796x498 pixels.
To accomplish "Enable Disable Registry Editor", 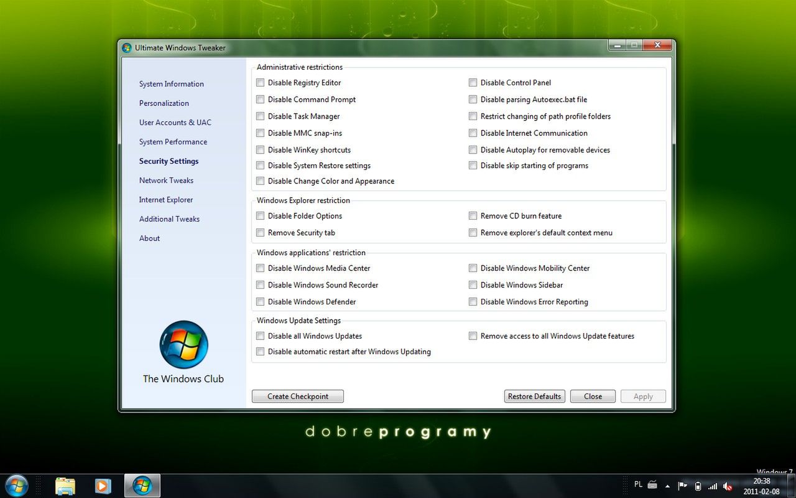I will [x=260, y=82].
